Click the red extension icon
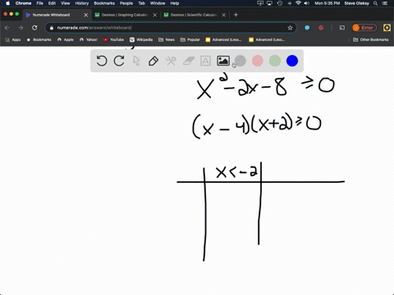 tap(321, 28)
